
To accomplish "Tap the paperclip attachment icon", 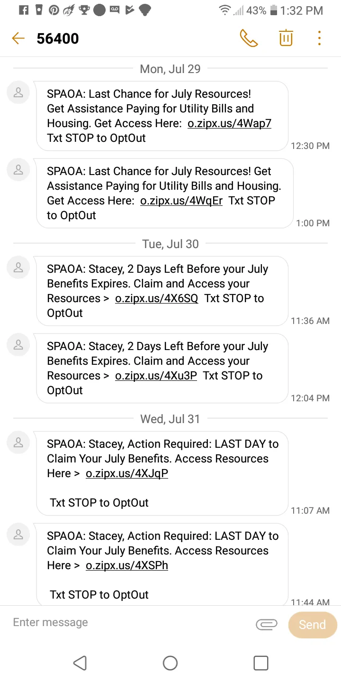I will click(x=266, y=624).
